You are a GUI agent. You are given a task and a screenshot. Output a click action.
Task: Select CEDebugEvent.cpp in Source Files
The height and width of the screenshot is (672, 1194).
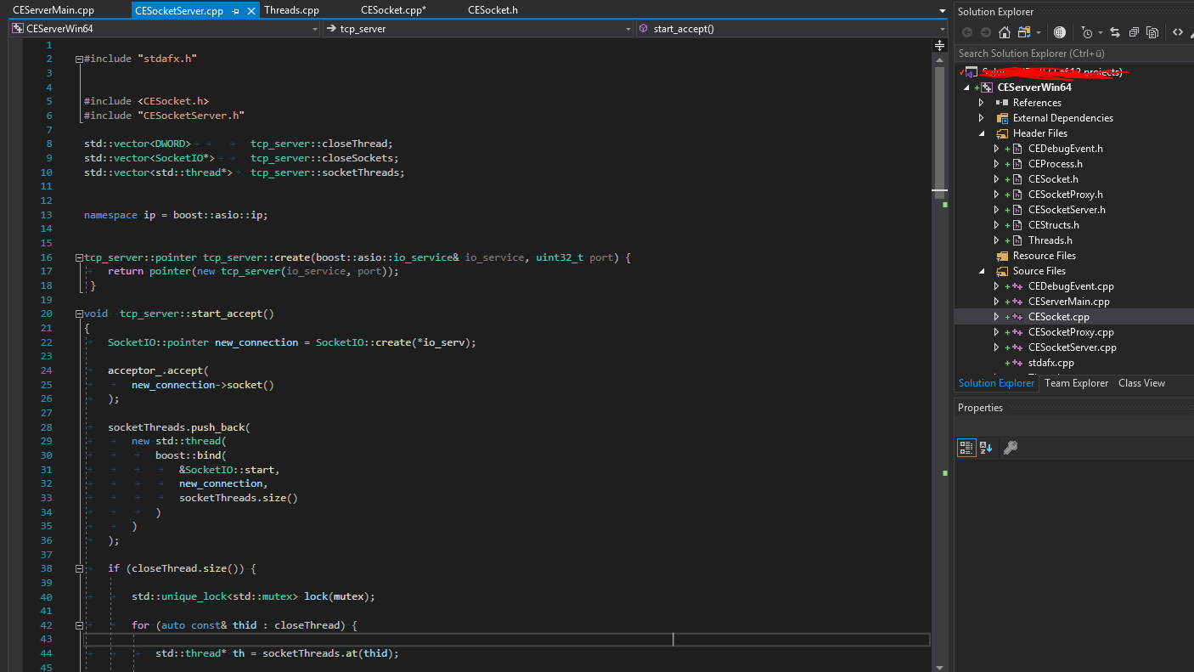tap(1070, 286)
